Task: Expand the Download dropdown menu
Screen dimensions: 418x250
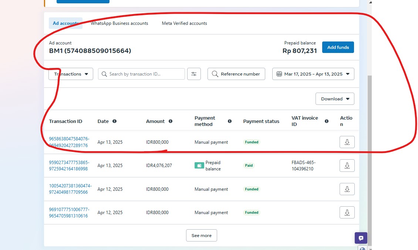Action: click(x=335, y=99)
